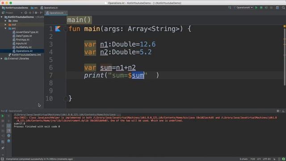Collapse the KotlinYoutubeDemo project root node
The height and width of the screenshot is (161, 286).
(x=2, y=17)
